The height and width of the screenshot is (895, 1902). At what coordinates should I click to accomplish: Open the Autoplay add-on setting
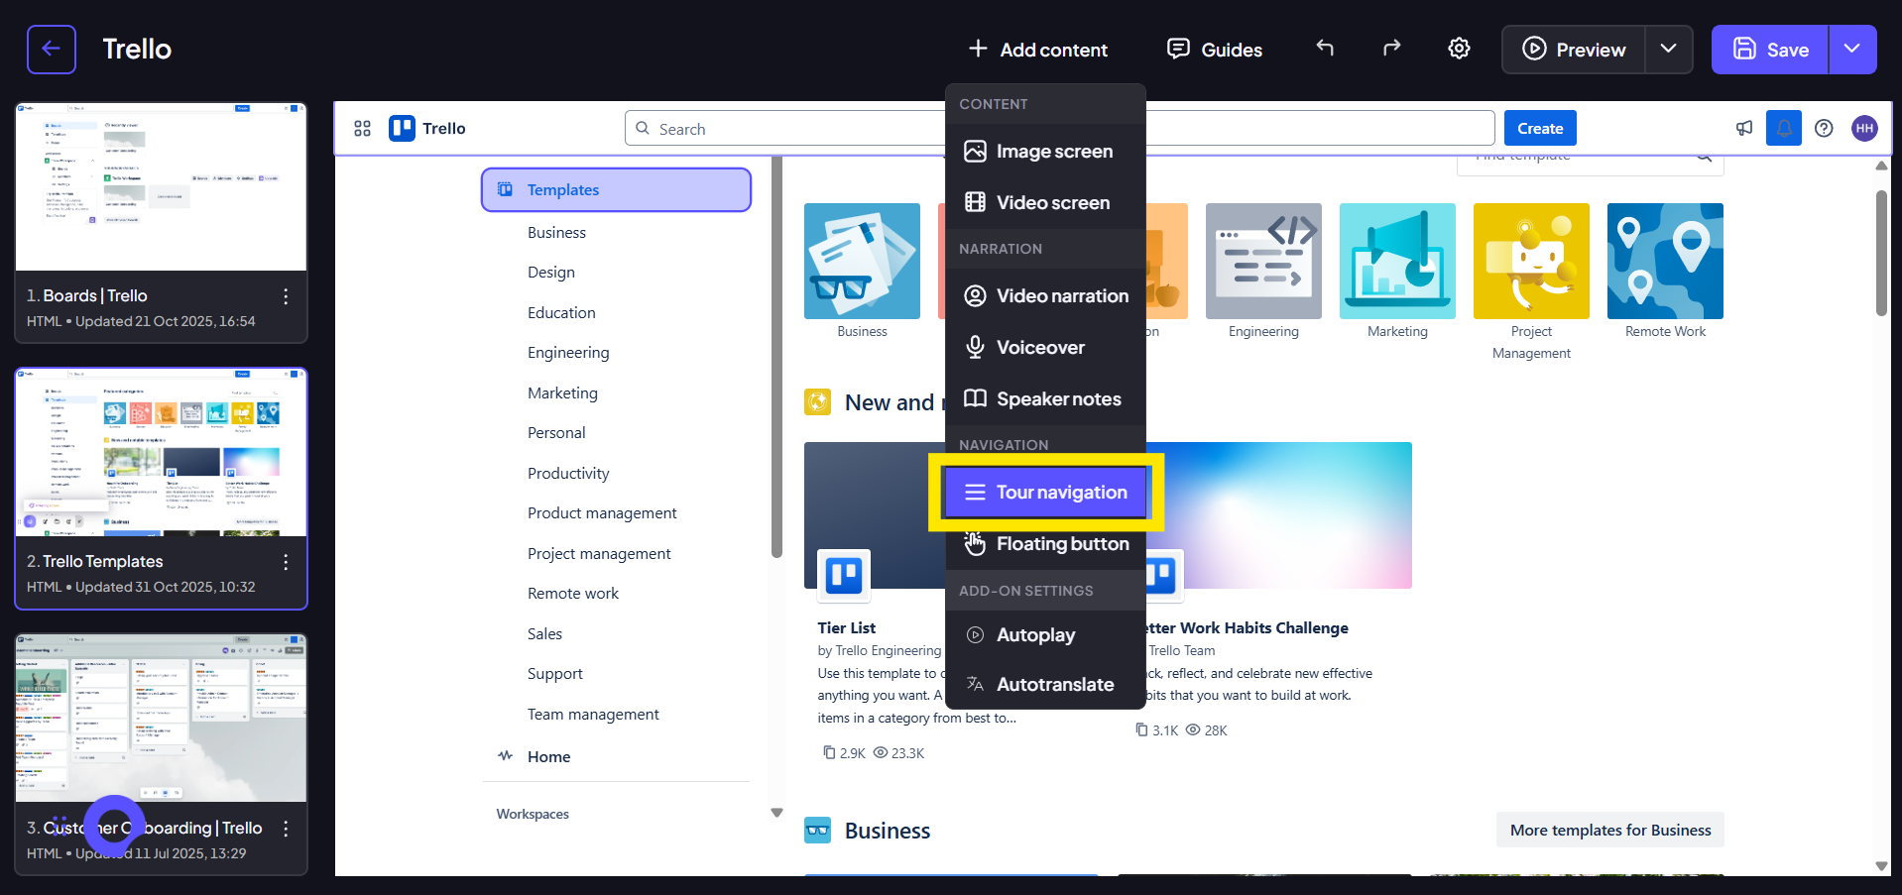pyautogui.click(x=1045, y=635)
